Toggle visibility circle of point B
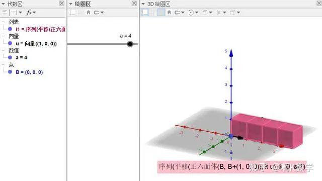Image resolution: width=322 pixels, height=181 pixels. pos(10,72)
